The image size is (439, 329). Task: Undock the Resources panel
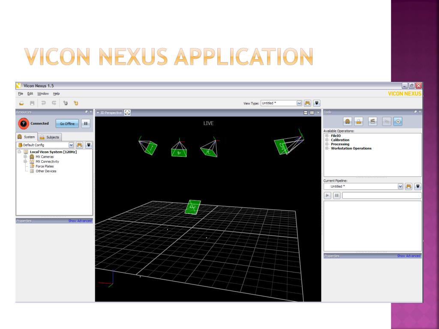click(x=86, y=112)
